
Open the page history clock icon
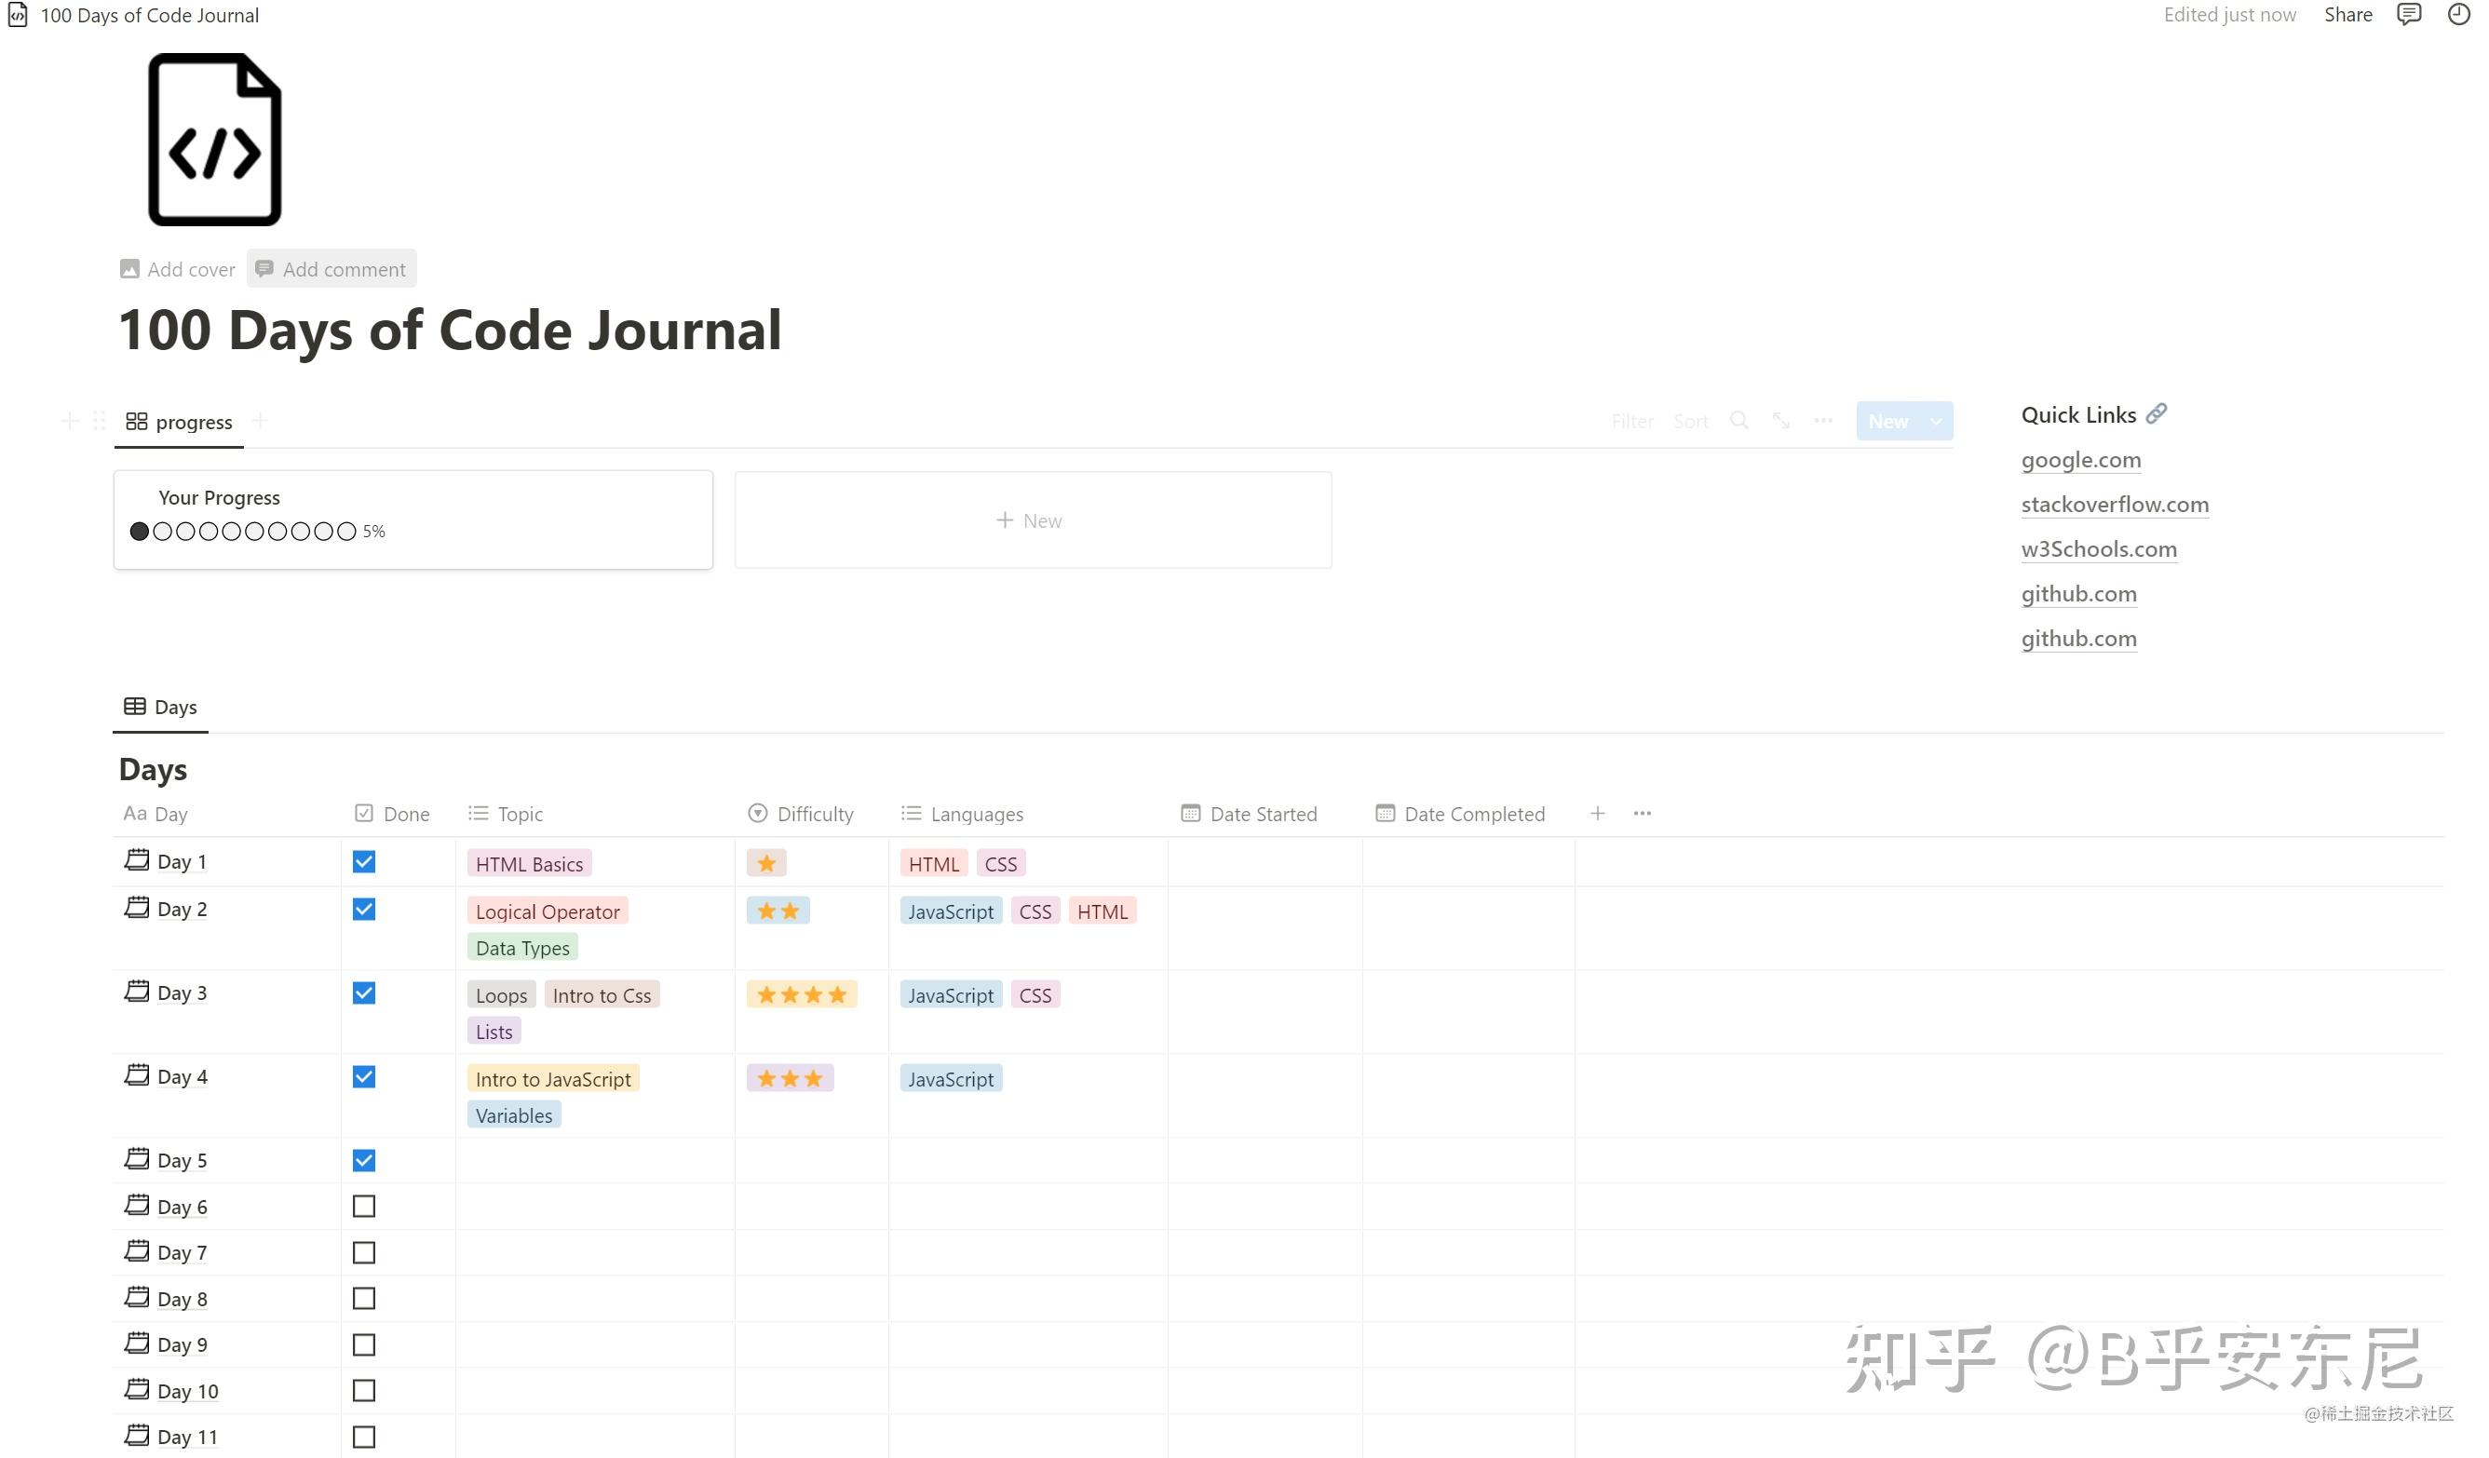click(2457, 15)
